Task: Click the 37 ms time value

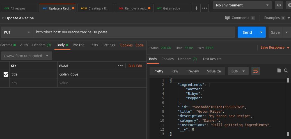Action: pyautogui.click(x=189, y=48)
